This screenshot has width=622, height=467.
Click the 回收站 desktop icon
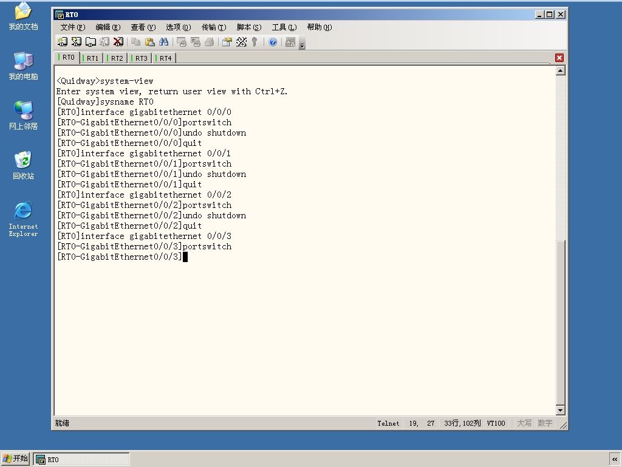pos(24,165)
